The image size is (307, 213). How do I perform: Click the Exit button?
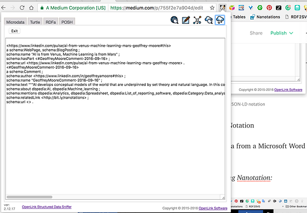tap(14, 31)
